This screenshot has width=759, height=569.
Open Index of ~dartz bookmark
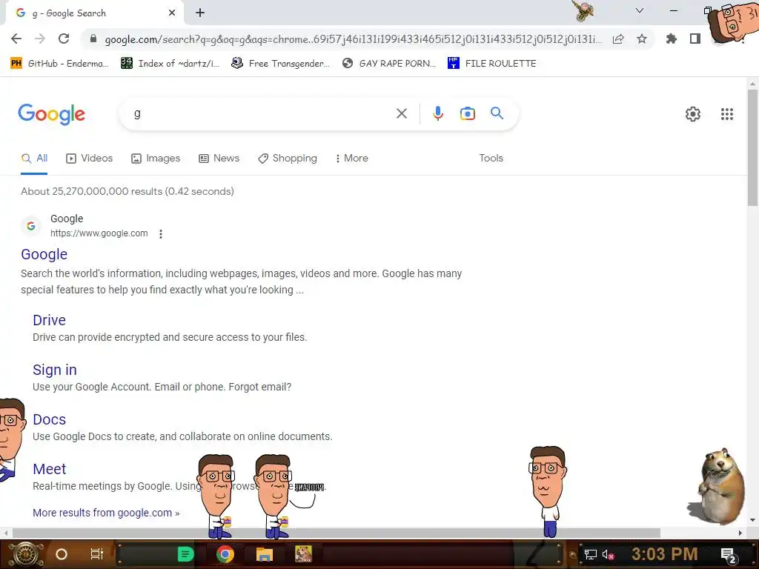[170, 64]
